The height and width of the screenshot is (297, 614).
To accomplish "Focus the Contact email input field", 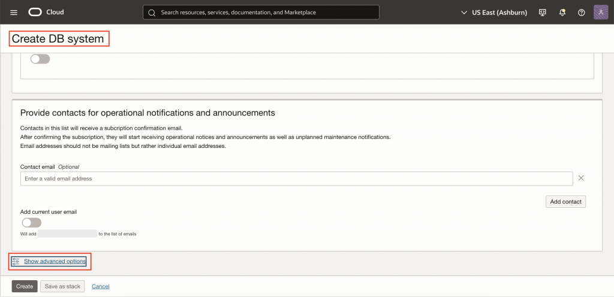I will pyautogui.click(x=296, y=178).
